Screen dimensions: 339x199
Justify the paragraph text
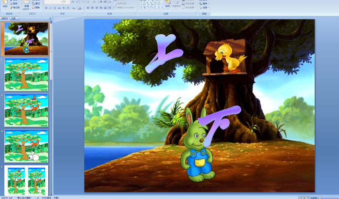[101, 8]
